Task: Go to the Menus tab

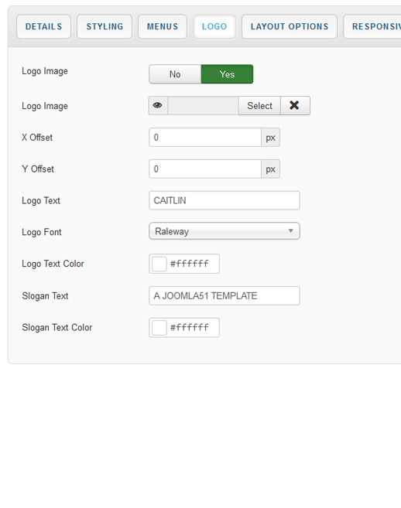Action: (x=163, y=27)
